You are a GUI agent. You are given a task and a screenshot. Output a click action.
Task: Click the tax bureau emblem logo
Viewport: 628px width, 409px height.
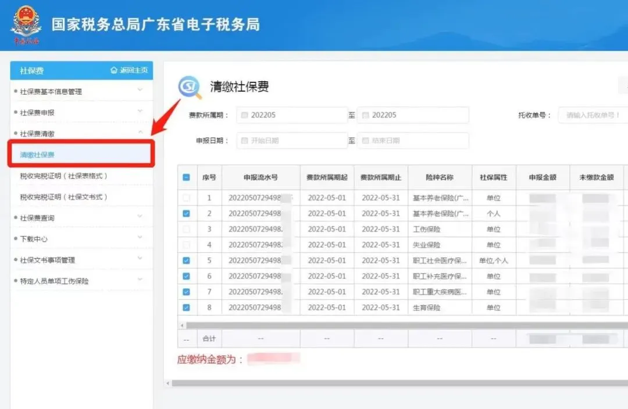(x=26, y=25)
